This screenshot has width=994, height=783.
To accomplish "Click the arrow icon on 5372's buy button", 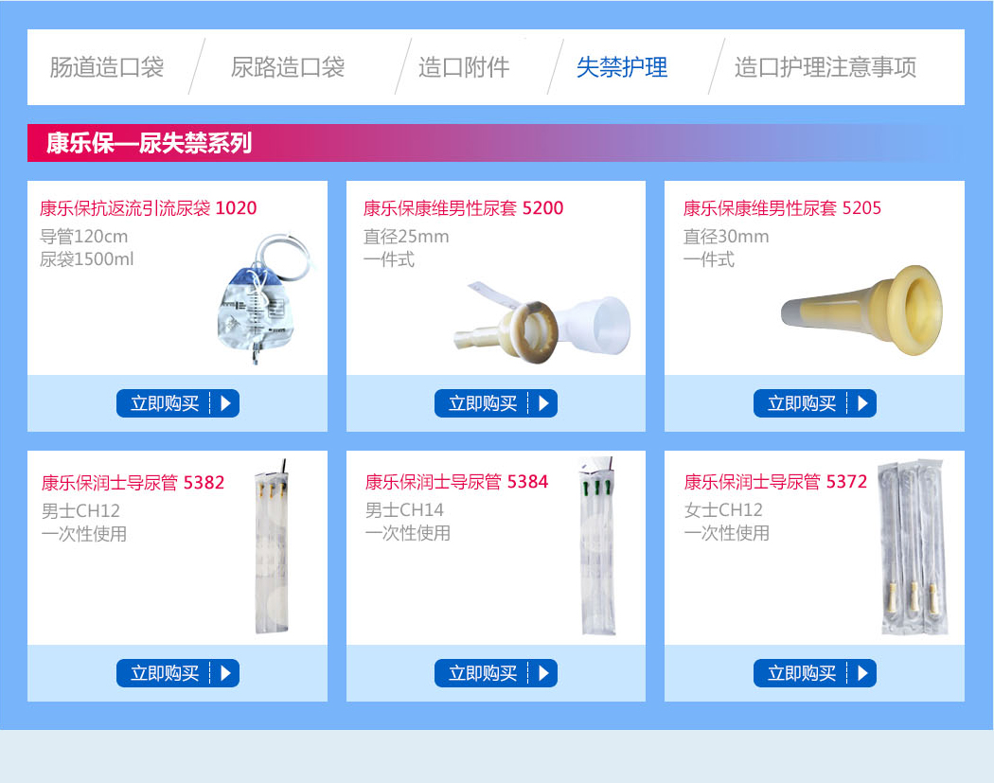I will pos(862,672).
